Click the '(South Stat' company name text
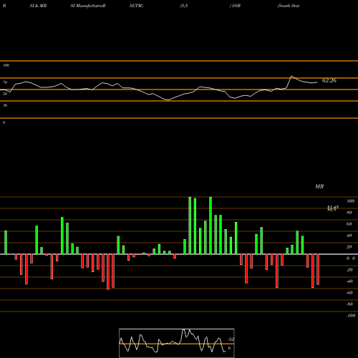The image size is (358, 358). point(289,6)
